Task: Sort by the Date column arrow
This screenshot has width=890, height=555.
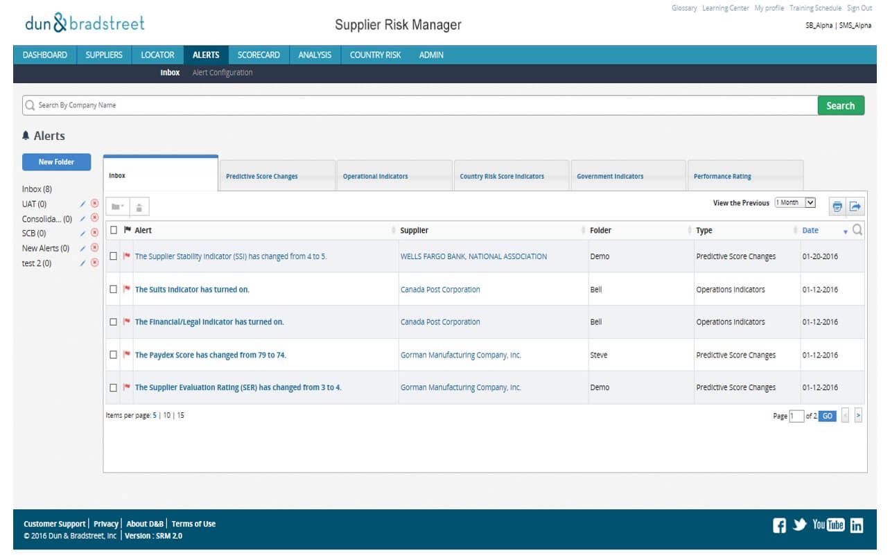Action: (x=846, y=231)
